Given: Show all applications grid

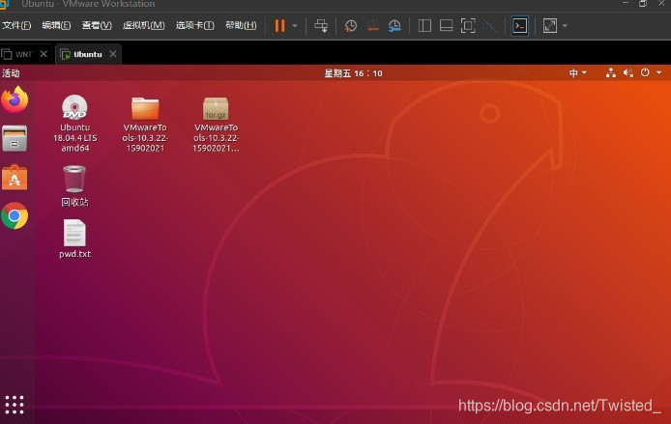Looking at the screenshot, I should coord(15,405).
